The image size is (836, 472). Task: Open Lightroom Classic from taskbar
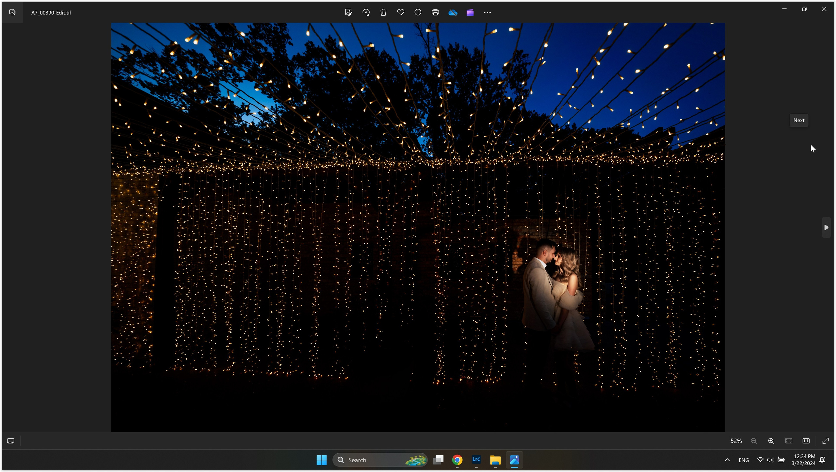pos(476,460)
